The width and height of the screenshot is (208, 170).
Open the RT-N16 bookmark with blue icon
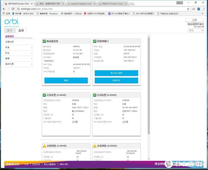point(119,14)
